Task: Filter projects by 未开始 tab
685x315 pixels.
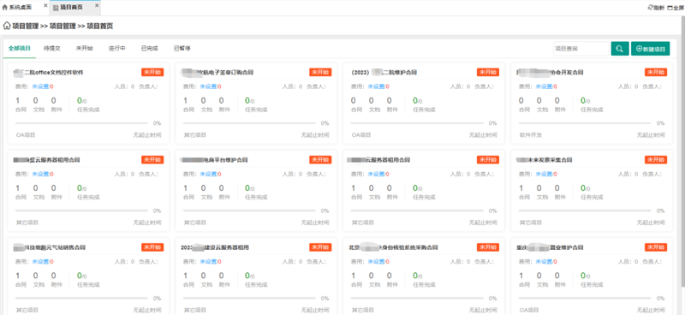Action: pyautogui.click(x=84, y=49)
